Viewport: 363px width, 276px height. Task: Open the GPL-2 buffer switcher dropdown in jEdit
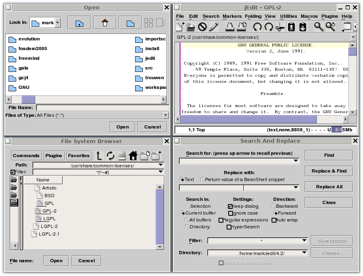click(x=353, y=37)
